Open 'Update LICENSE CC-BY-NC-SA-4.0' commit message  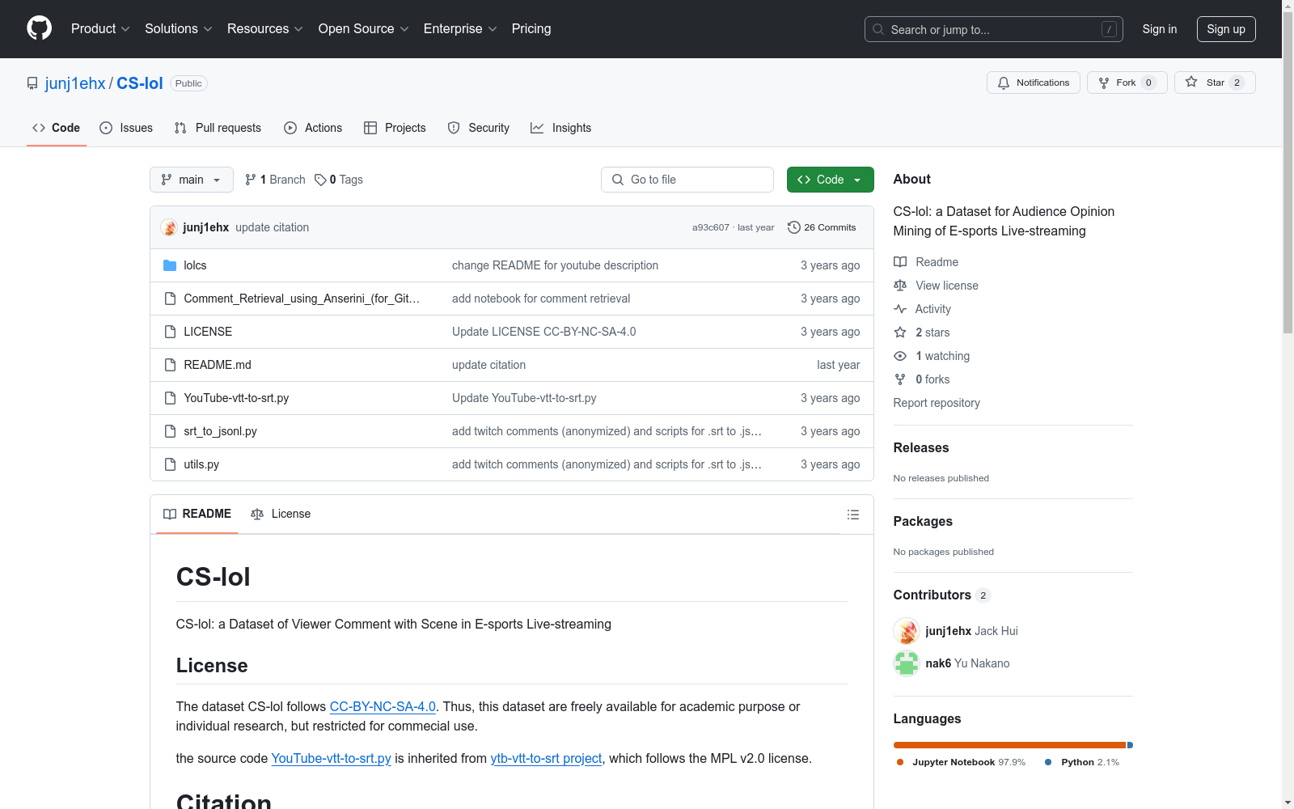544,332
